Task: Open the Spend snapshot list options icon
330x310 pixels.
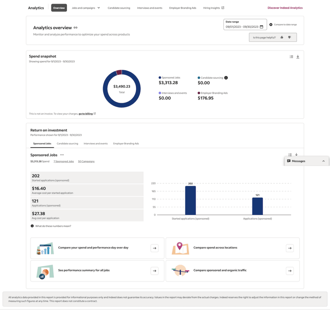Action: point(291,56)
